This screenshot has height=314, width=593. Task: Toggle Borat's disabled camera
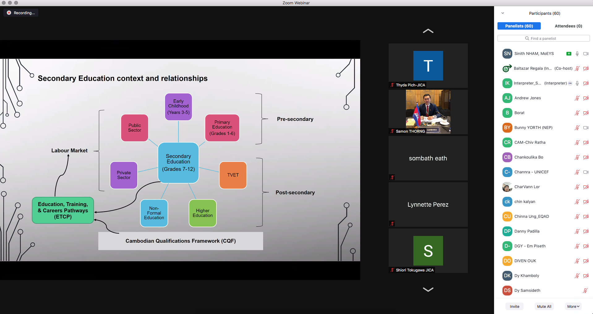click(586, 113)
